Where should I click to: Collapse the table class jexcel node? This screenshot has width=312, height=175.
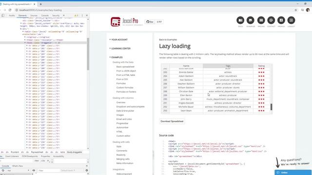tap(23, 32)
